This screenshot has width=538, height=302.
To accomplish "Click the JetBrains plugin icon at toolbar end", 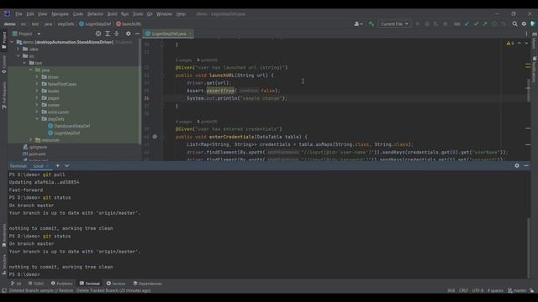I will [x=532, y=24].
